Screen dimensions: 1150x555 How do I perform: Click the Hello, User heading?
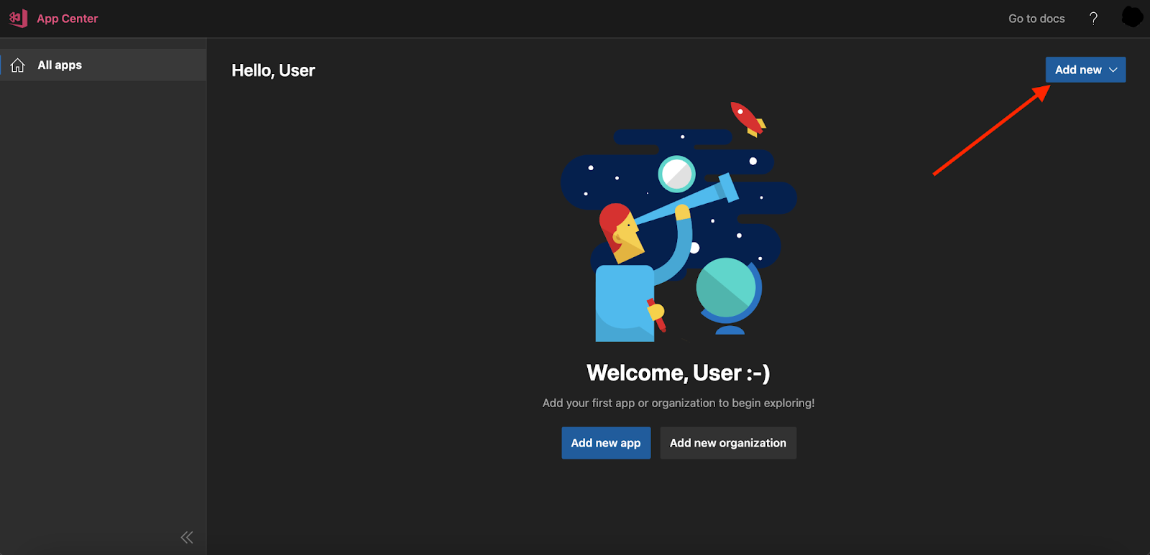(273, 70)
